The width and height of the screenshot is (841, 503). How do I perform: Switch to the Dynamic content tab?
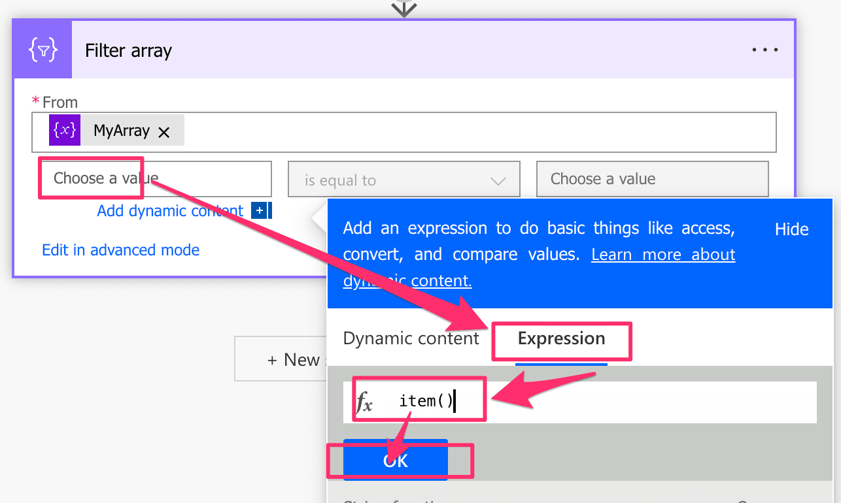pos(411,338)
